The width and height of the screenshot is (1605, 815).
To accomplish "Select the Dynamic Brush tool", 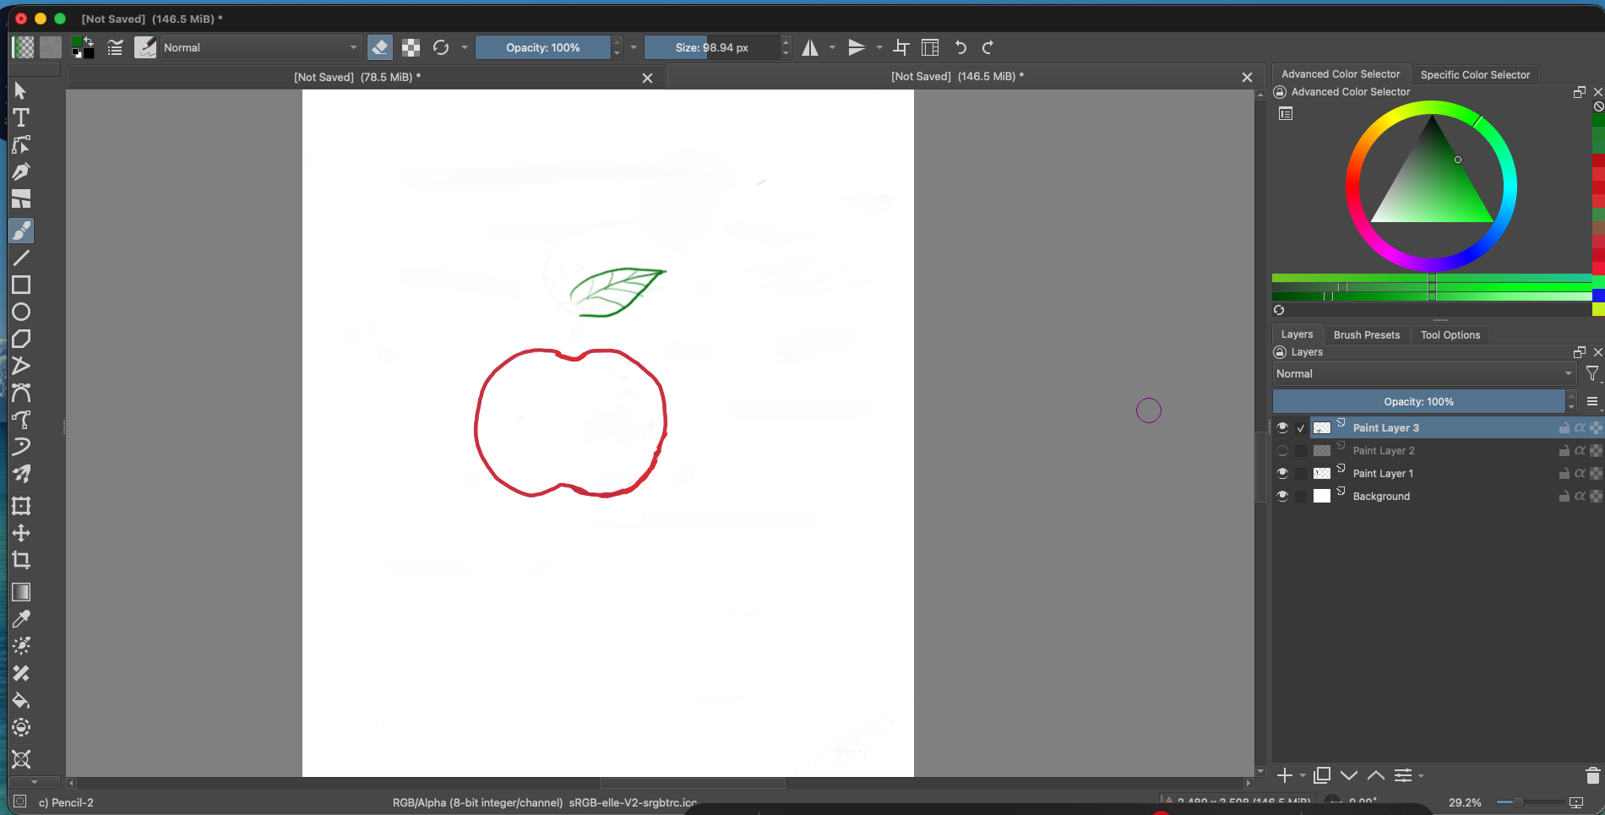I will [x=21, y=447].
